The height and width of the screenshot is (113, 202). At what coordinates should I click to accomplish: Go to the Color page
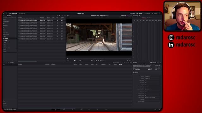(x=89, y=110)
